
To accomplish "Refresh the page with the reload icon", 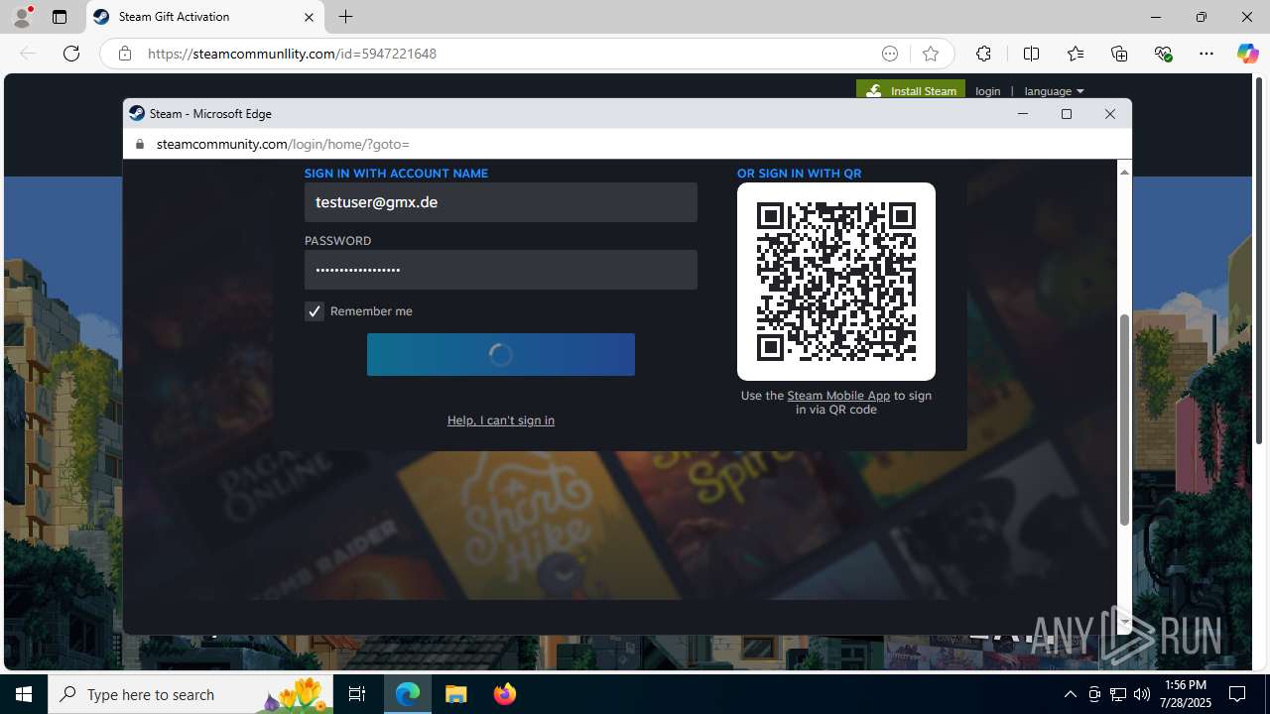I will [x=71, y=54].
